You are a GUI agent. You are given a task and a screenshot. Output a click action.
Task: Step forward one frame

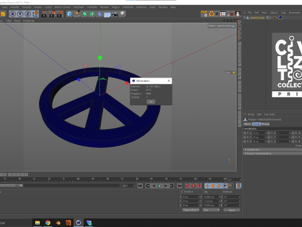pyautogui.click(x=165, y=186)
